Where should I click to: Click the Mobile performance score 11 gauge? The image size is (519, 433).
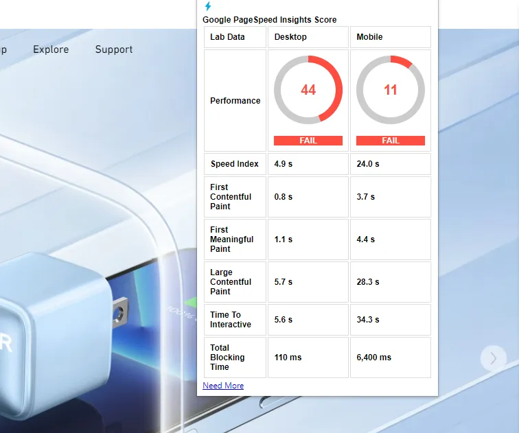click(391, 90)
